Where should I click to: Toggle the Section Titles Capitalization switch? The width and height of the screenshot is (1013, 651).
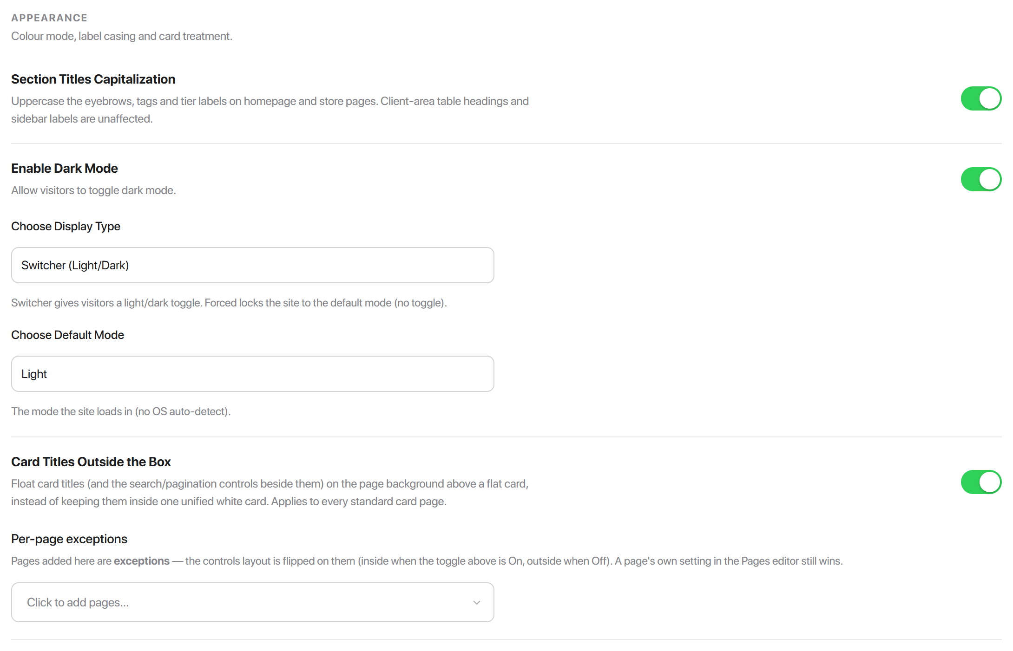click(981, 98)
